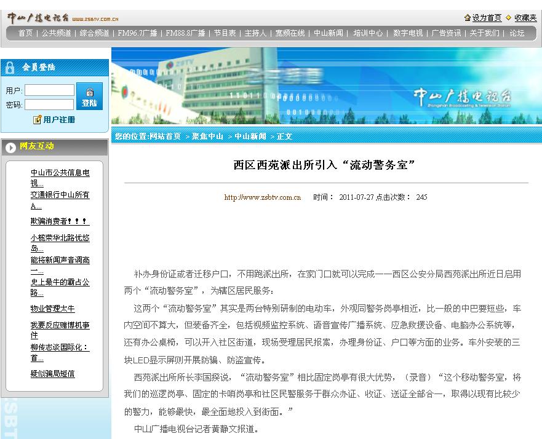Open the FM96.7广播 menu item
The width and height of the screenshot is (542, 439).
pyautogui.click(x=137, y=33)
